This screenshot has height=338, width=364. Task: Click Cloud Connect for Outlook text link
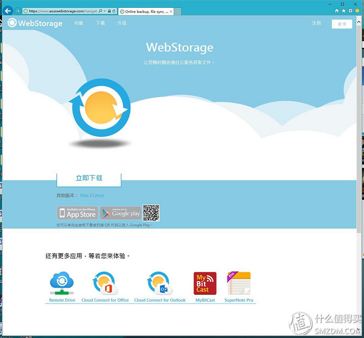point(160,300)
